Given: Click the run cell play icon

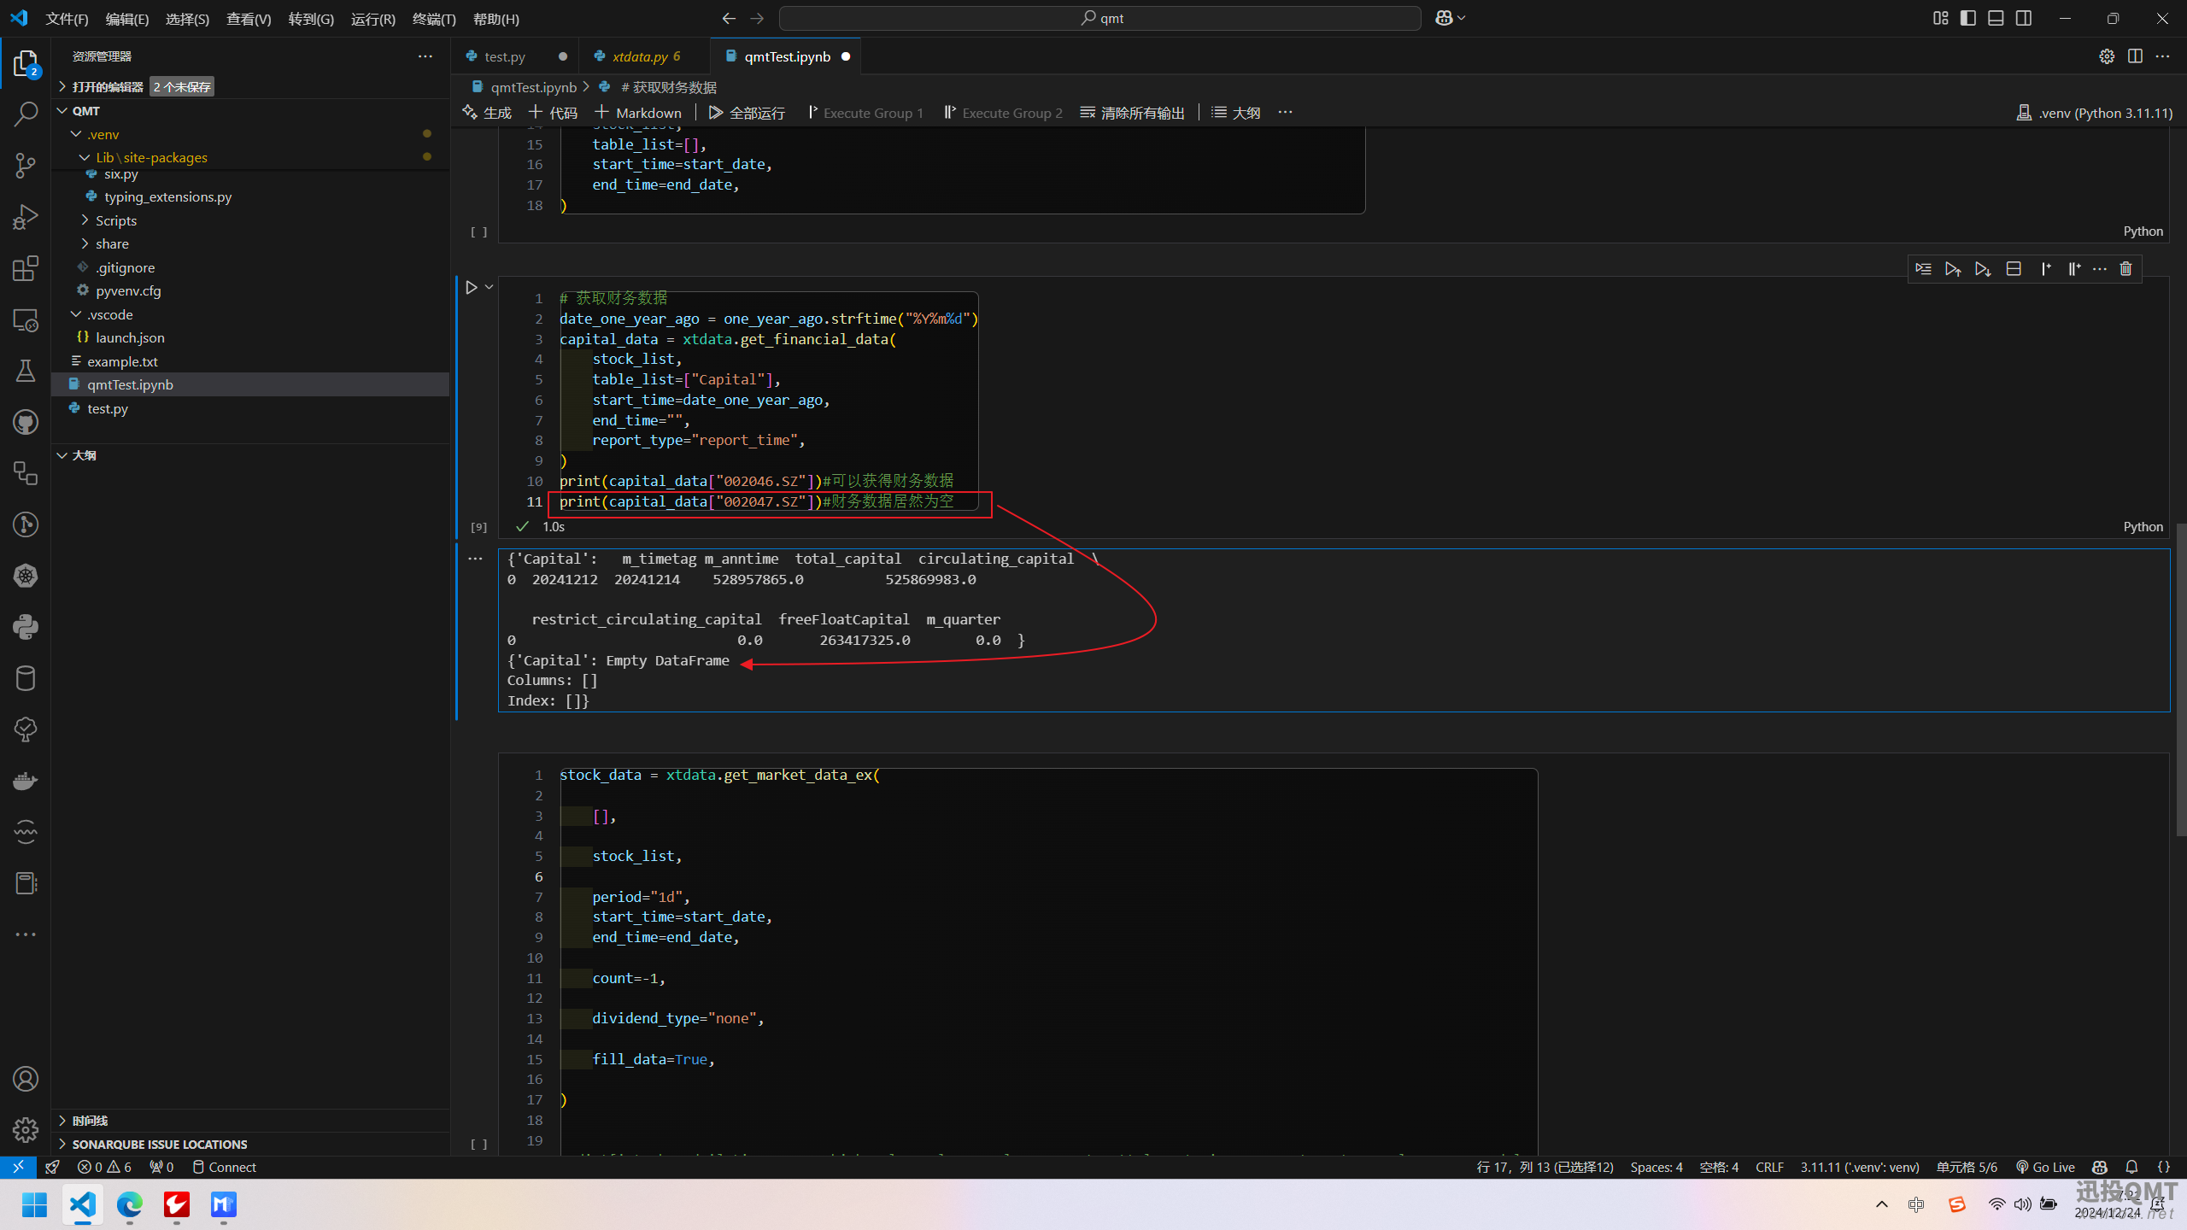Looking at the screenshot, I should 471,288.
